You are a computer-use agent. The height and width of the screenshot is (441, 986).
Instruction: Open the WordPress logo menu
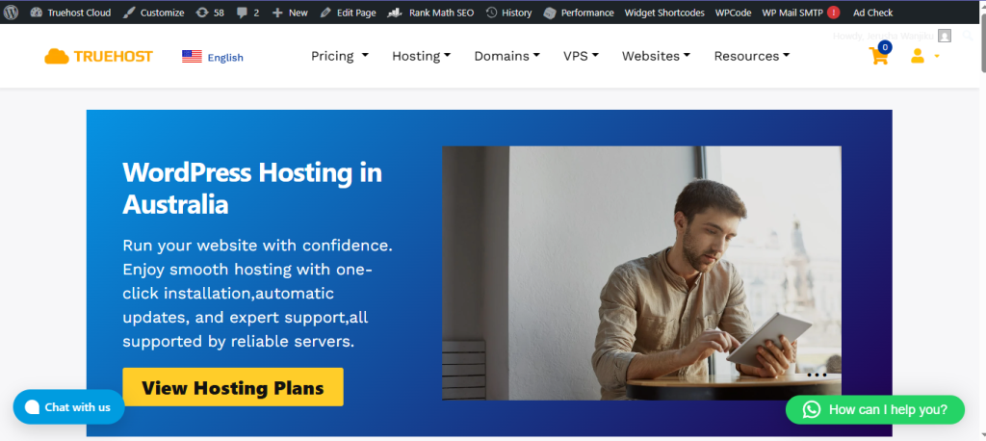tap(11, 12)
